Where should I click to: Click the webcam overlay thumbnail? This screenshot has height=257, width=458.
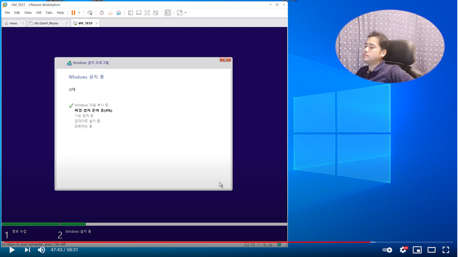[390, 46]
